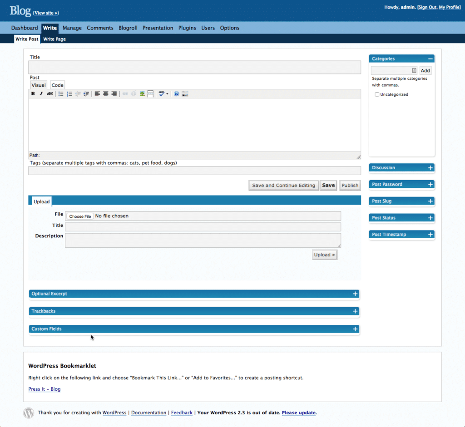This screenshot has height=427, width=465.
Task: Open the Documentation footer link
Action: 148,413
